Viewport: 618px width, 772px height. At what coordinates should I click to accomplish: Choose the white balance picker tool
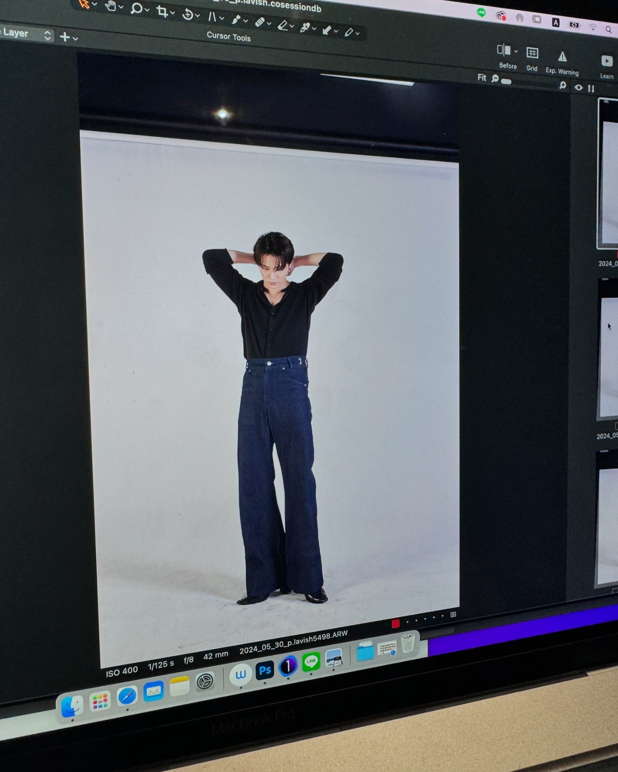[305, 27]
